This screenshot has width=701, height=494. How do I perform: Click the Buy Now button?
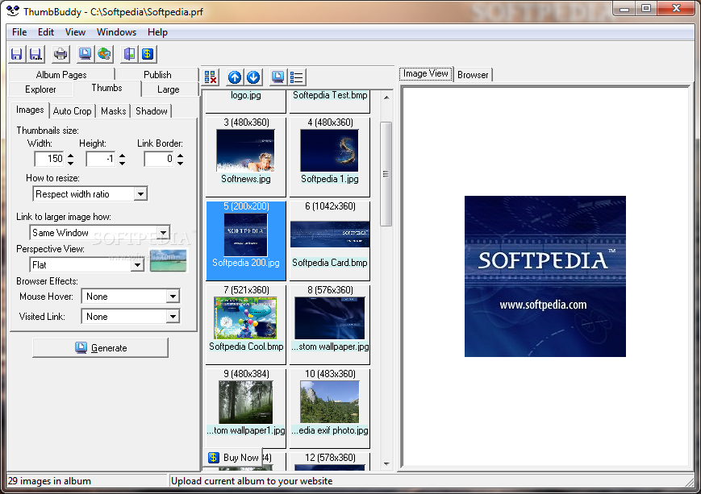(233, 458)
